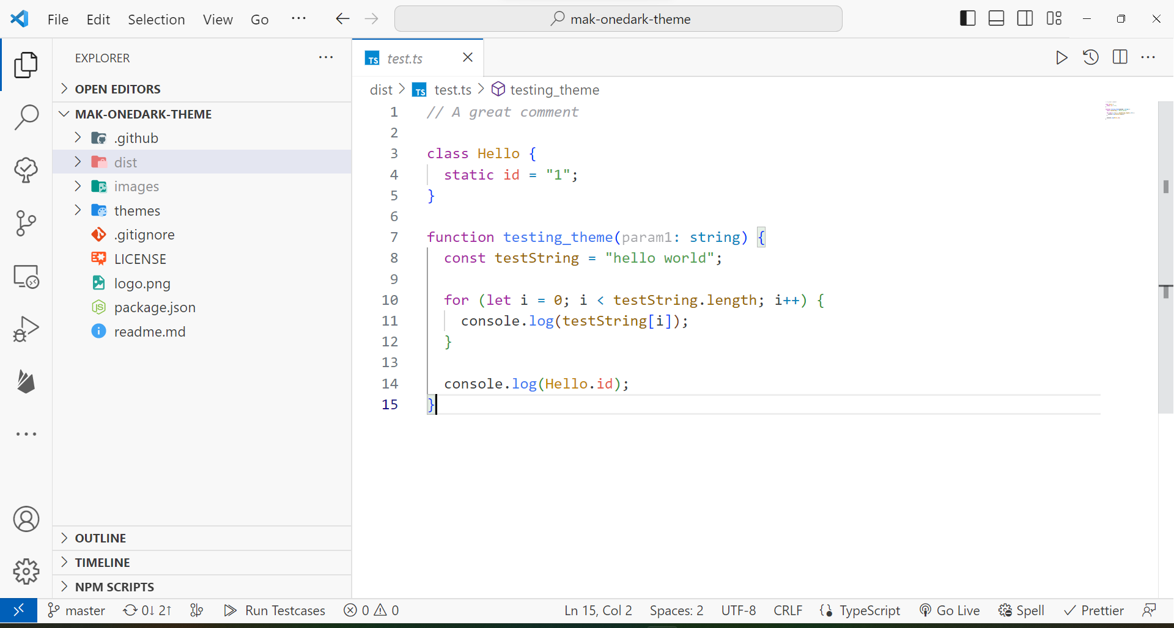Open Run and Debug view

(26, 329)
